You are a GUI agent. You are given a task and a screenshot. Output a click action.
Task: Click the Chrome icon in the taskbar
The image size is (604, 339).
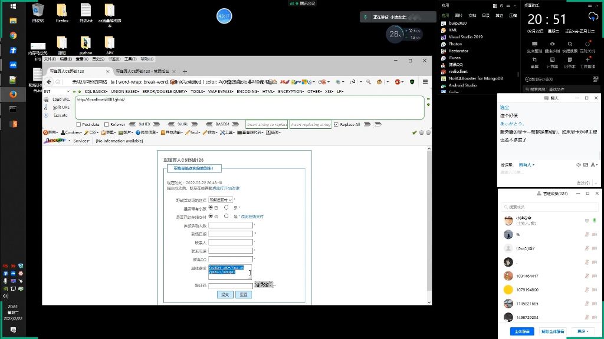(x=13, y=35)
